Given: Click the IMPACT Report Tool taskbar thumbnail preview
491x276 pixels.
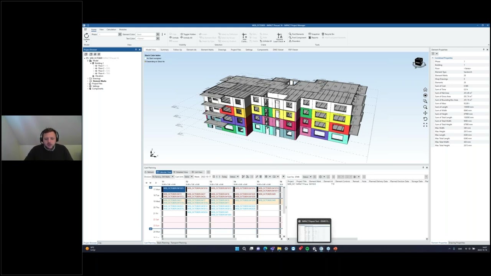Looking at the screenshot, I should (x=314, y=231).
